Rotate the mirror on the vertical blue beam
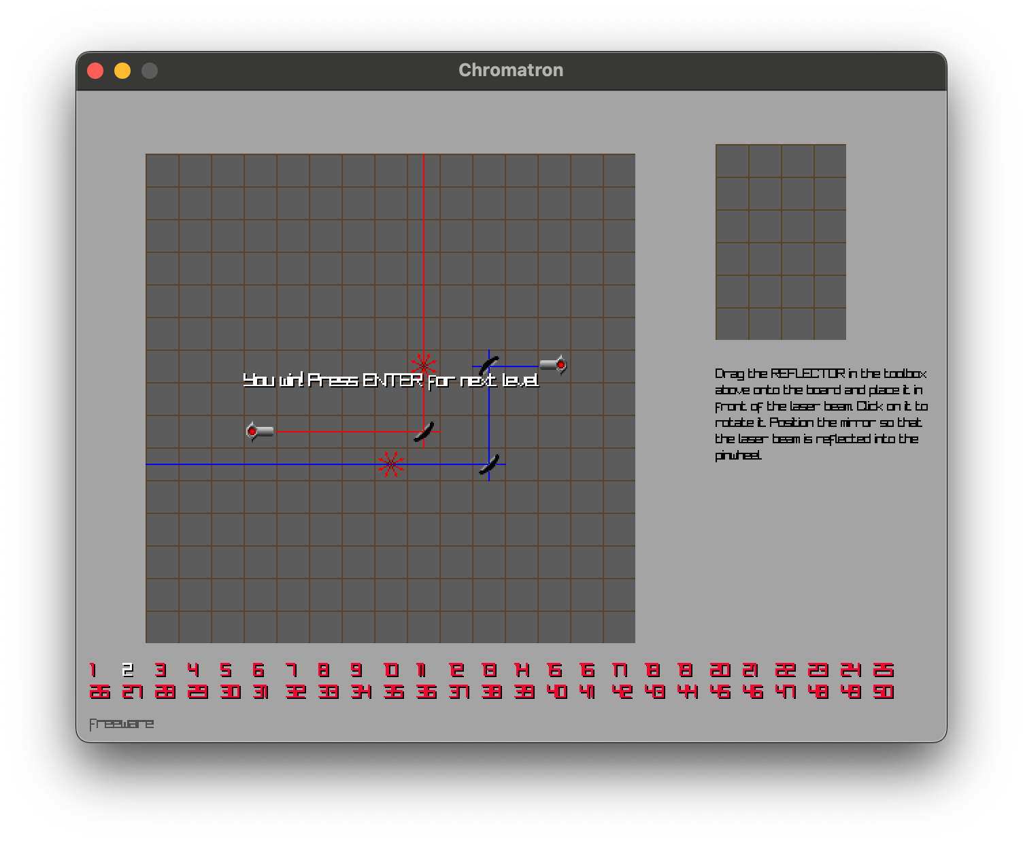Image resolution: width=1023 pixels, height=843 pixels. [488, 466]
